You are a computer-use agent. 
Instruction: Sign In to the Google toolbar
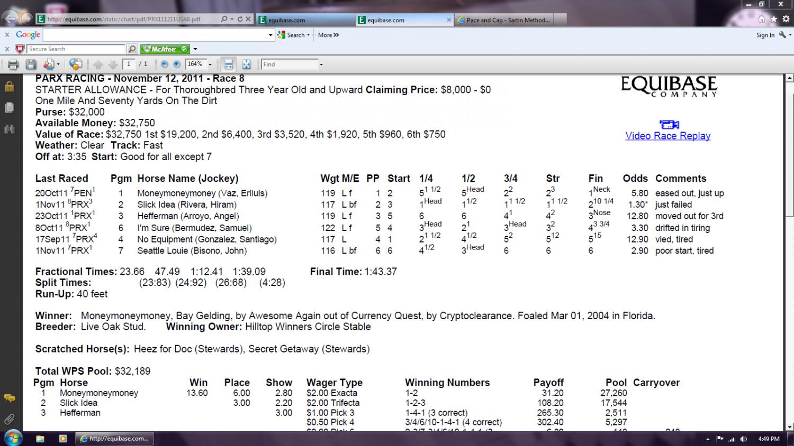765,35
